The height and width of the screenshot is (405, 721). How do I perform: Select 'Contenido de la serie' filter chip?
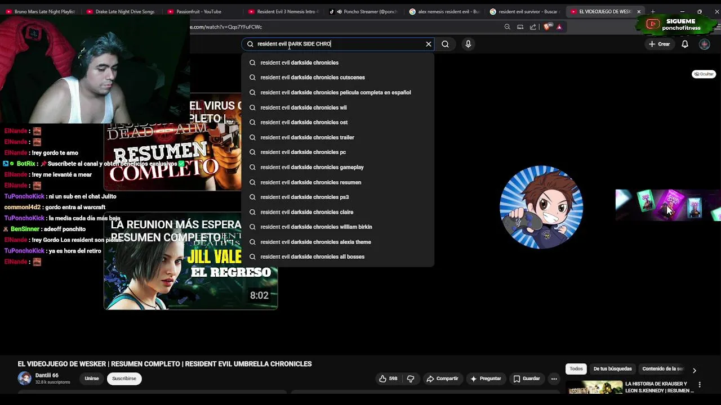coord(663,369)
